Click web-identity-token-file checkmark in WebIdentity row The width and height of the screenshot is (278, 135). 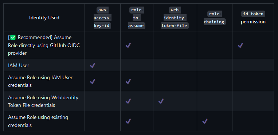coord(161,101)
